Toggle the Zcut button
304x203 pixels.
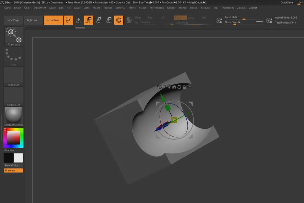tap(204, 18)
